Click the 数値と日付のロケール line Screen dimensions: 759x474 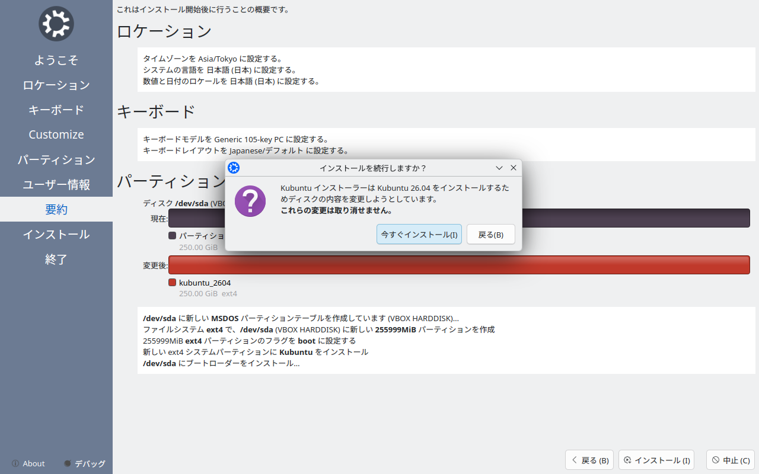click(x=231, y=81)
